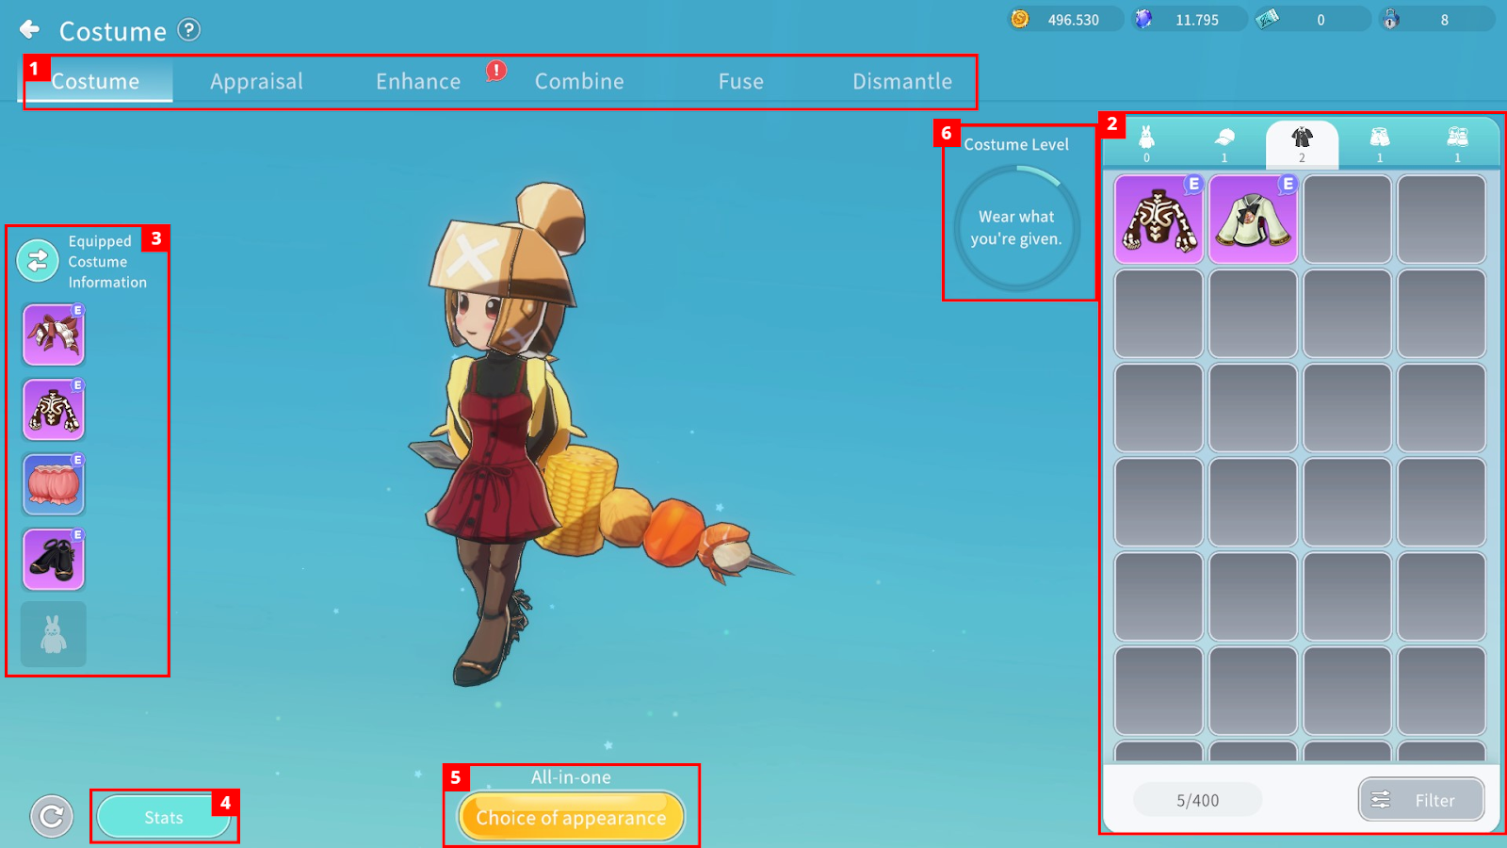Image resolution: width=1507 pixels, height=848 pixels.
Task: Select the equipped pink shorts icon
Action: coord(54,484)
